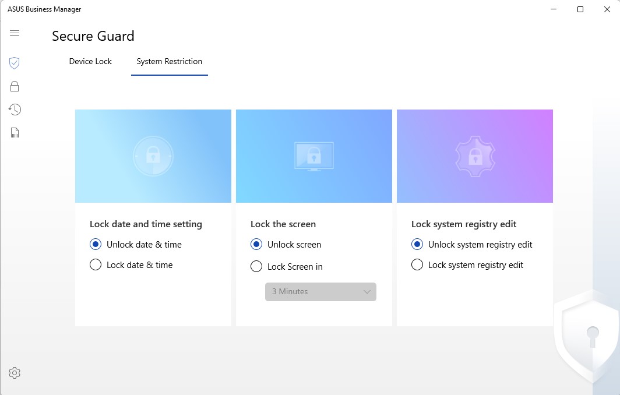Expand the 3 Minutes dropdown
The image size is (620, 395).
coord(320,292)
